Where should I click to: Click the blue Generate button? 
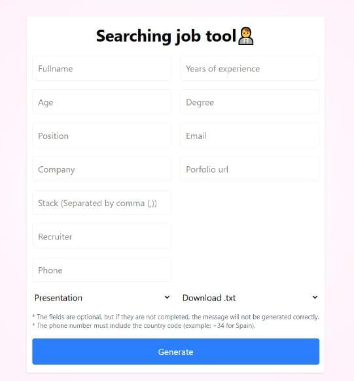pyautogui.click(x=176, y=352)
